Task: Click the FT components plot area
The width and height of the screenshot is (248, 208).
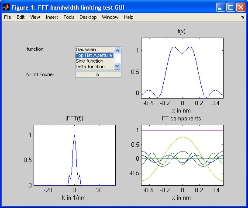Action: [182, 155]
